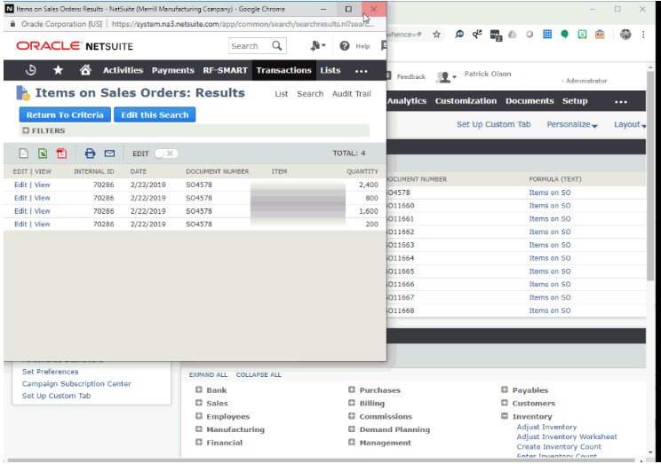
Task: Open user role menu icon beside Patrick Olson
Action: click(446, 77)
